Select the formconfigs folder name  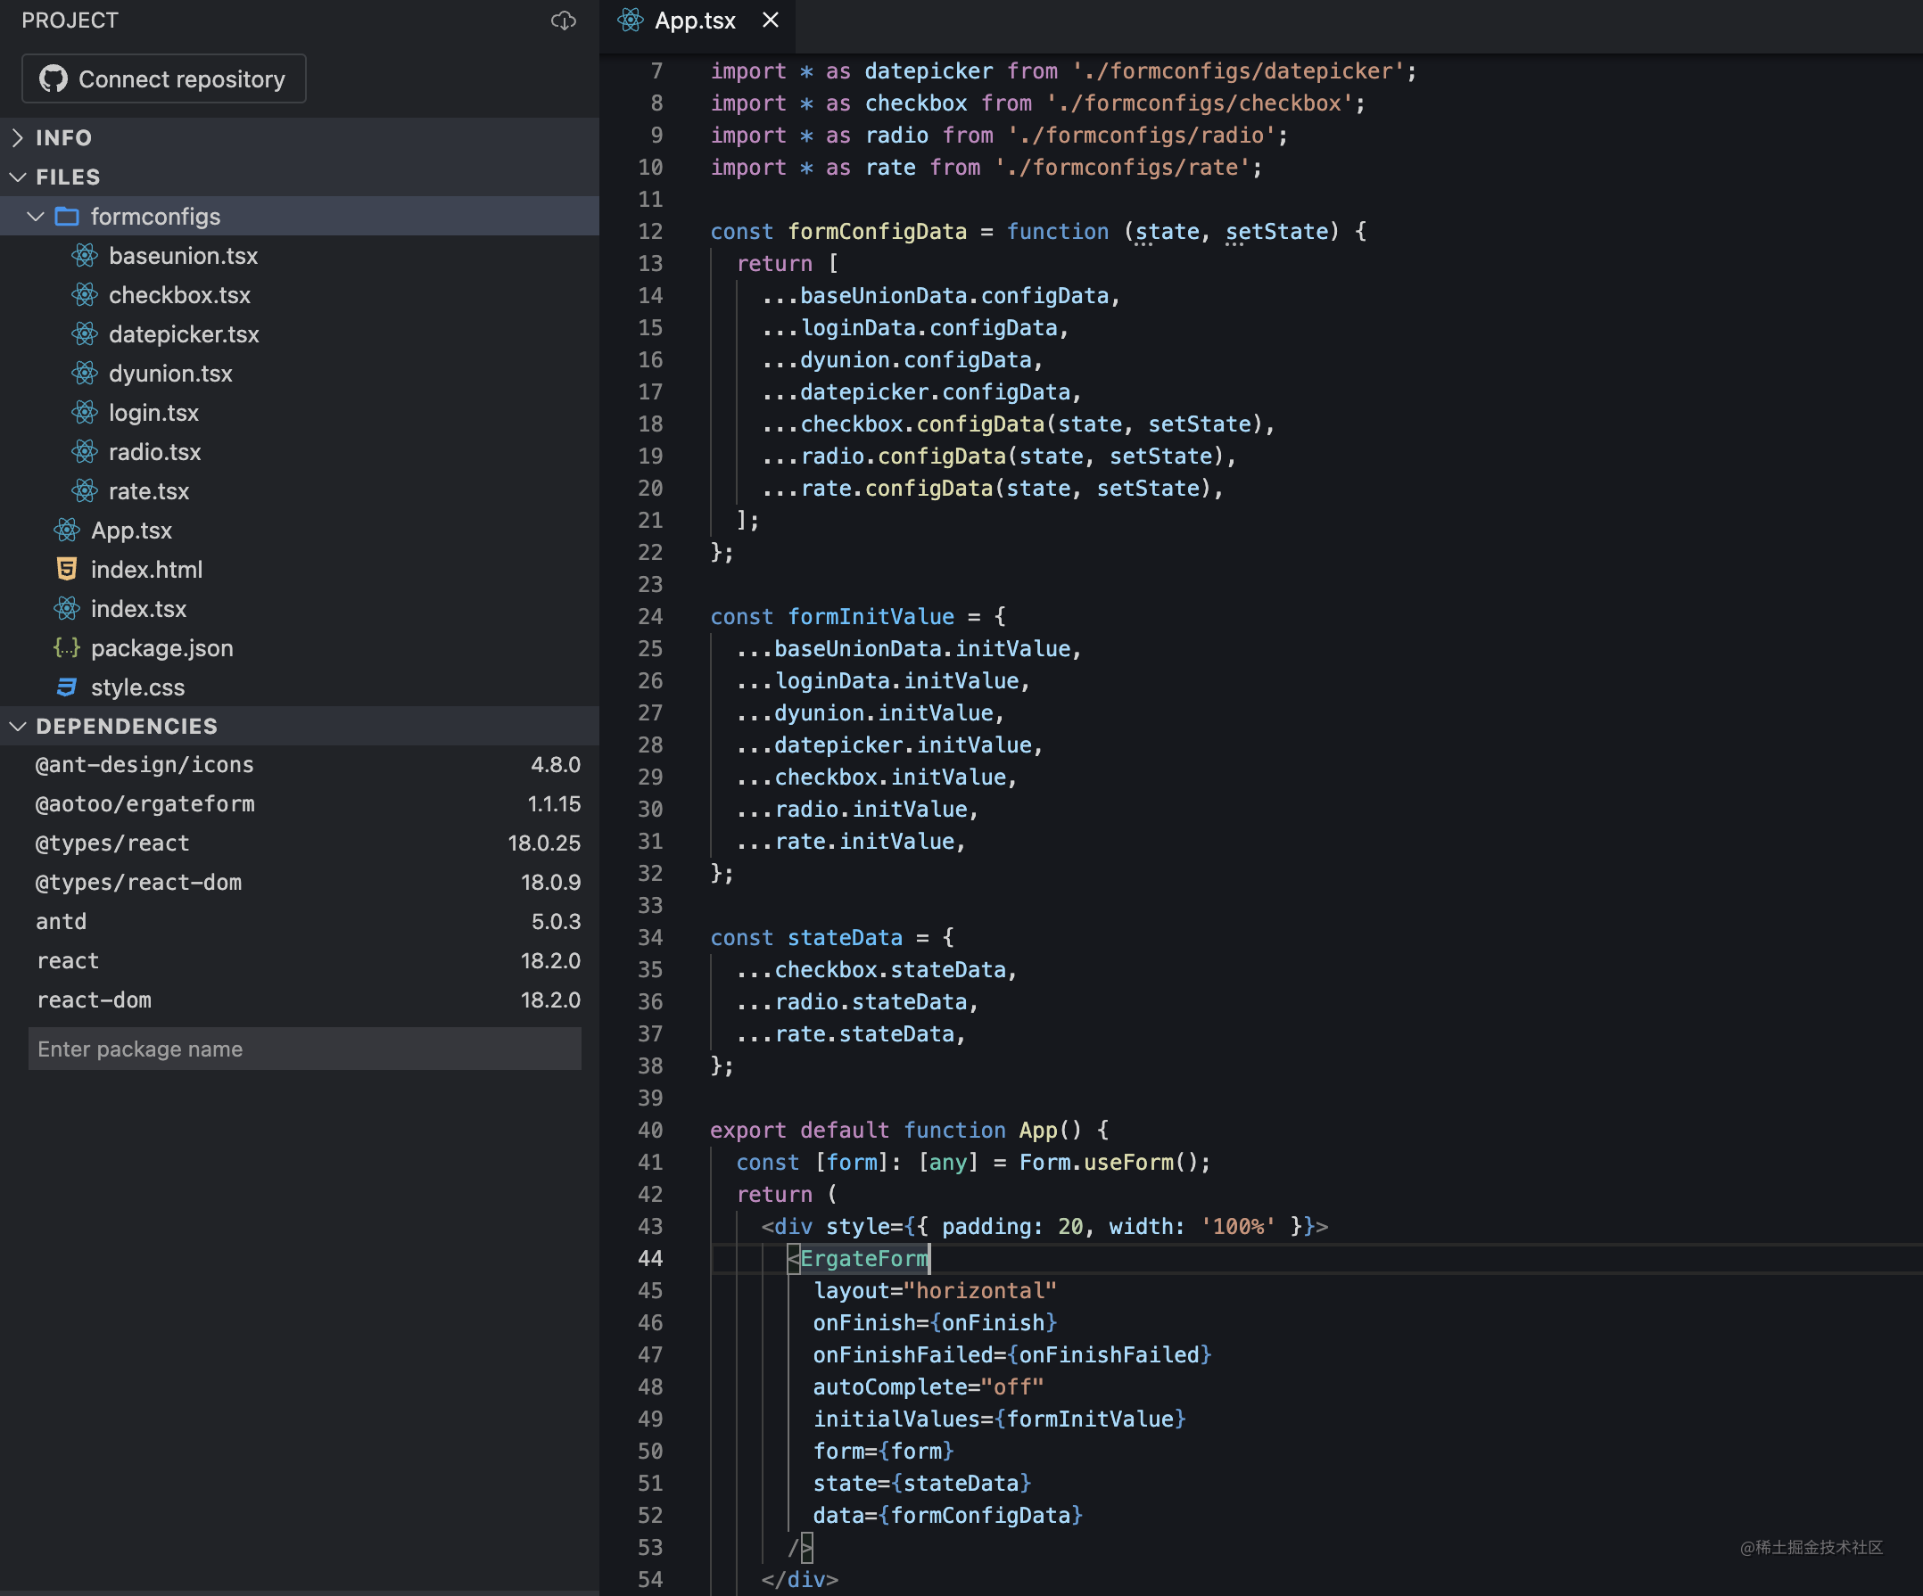(x=156, y=216)
